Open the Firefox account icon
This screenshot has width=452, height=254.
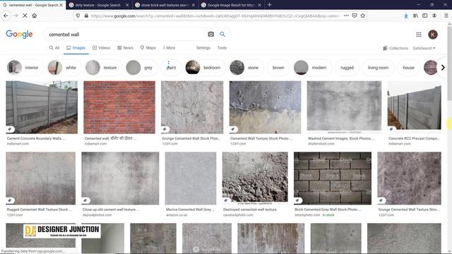pos(434,16)
